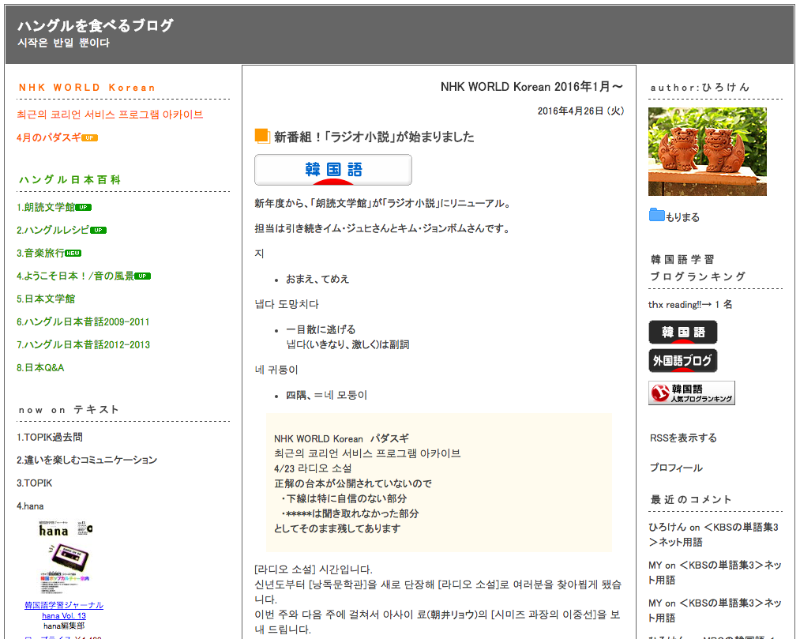
Task: Click the note 냅다(いきなり、激しく)は副詞
Action: click(347, 345)
